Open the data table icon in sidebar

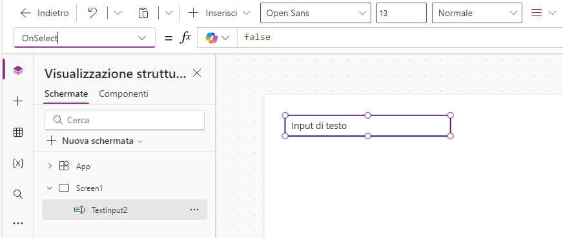18,132
